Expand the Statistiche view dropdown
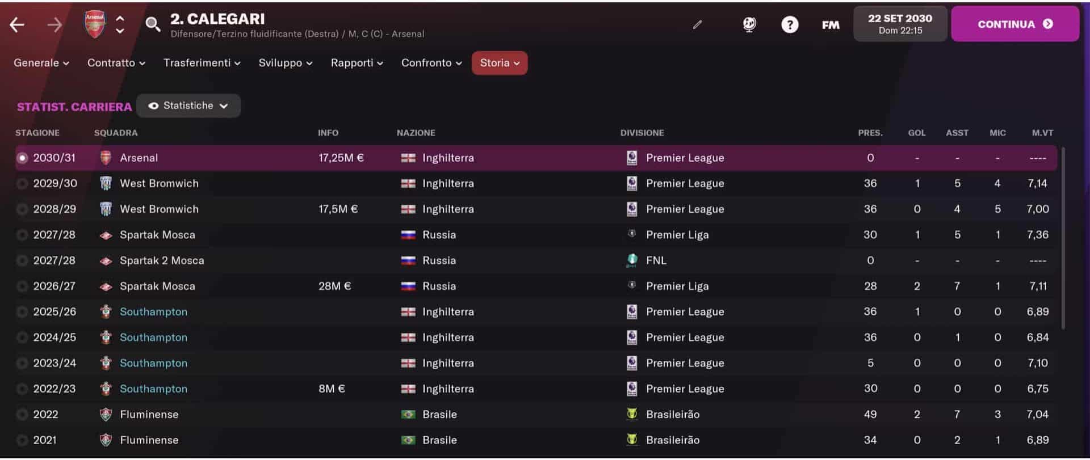This screenshot has height=460, width=1090. click(x=188, y=106)
